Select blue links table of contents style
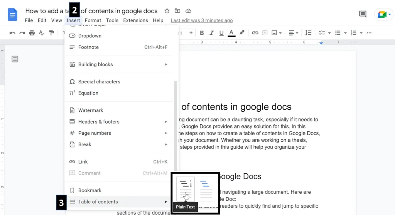 pos(206,189)
